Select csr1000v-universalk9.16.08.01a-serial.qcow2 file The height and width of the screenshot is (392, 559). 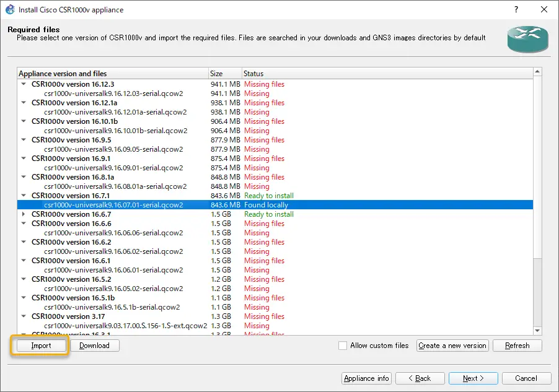coord(275,186)
